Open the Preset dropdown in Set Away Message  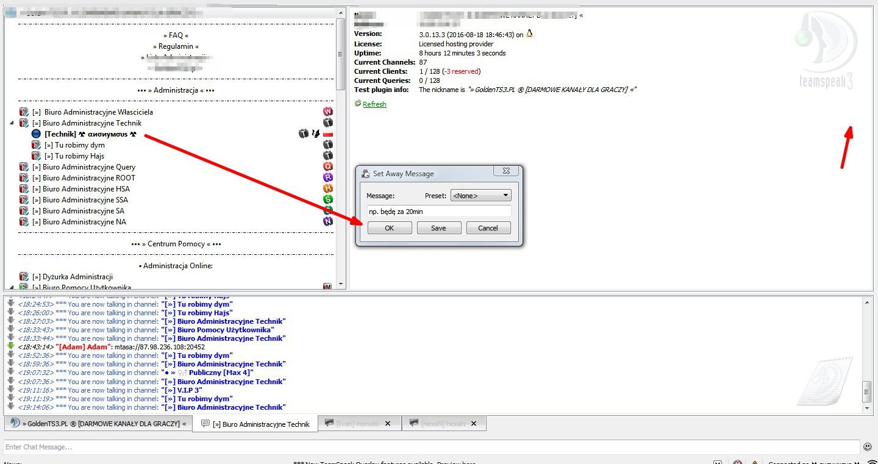pyautogui.click(x=480, y=196)
